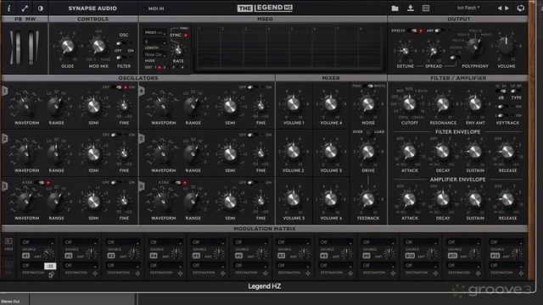The height and width of the screenshot is (305, 543).
Task: Open modulation slot 2 source dropdown
Action: point(81,242)
